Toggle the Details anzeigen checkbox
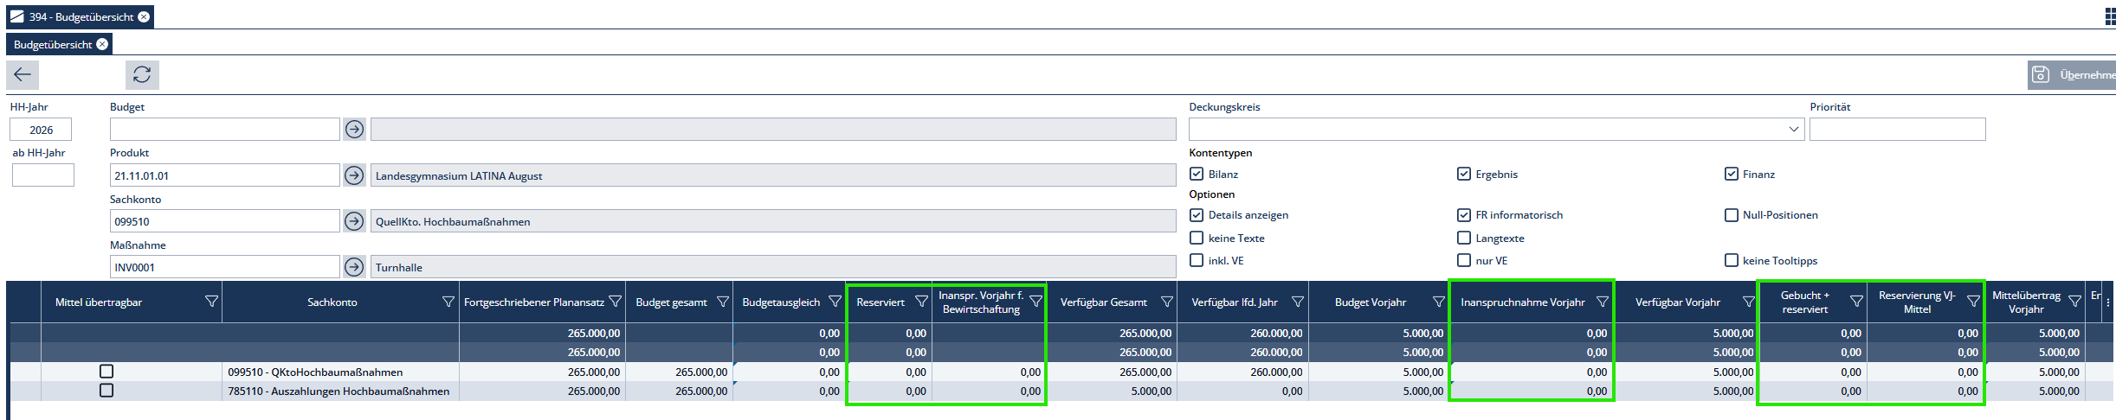Screen dimensions: 2116x420 (x=1197, y=215)
